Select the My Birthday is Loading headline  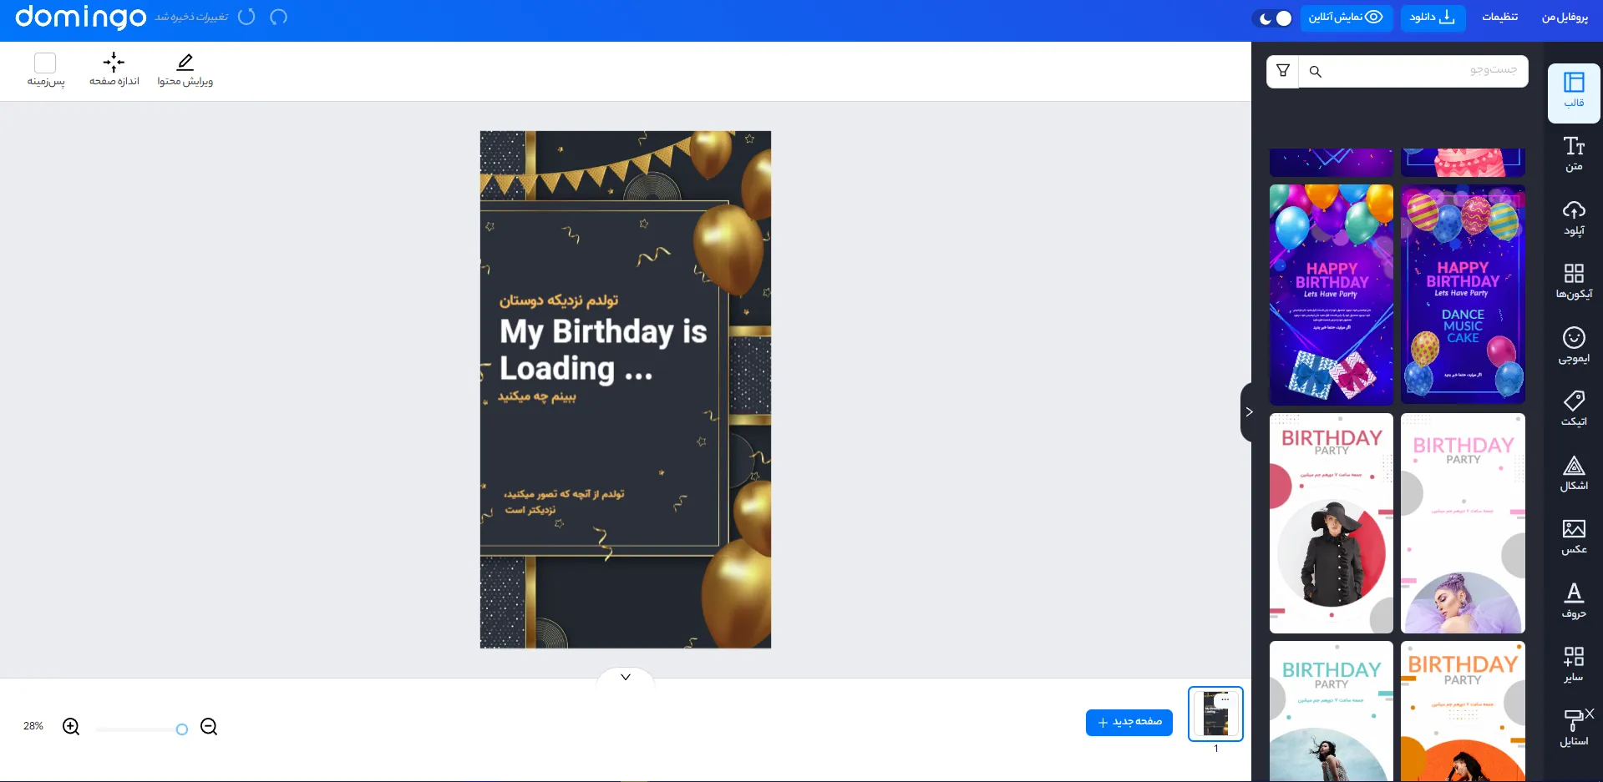point(603,350)
